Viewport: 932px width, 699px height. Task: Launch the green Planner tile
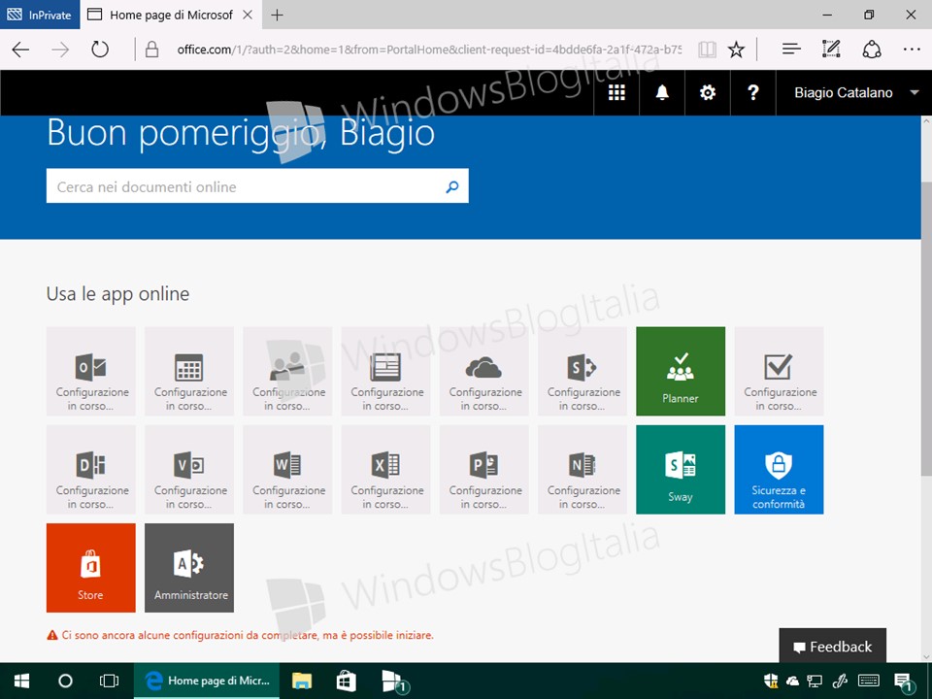pyautogui.click(x=681, y=371)
